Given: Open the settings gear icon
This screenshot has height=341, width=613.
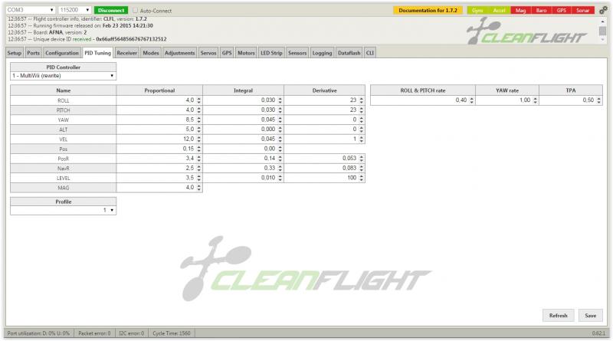Looking at the screenshot, I should [602, 11].
